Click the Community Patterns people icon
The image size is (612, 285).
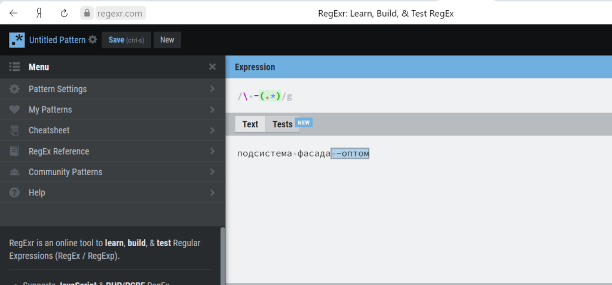pos(15,172)
